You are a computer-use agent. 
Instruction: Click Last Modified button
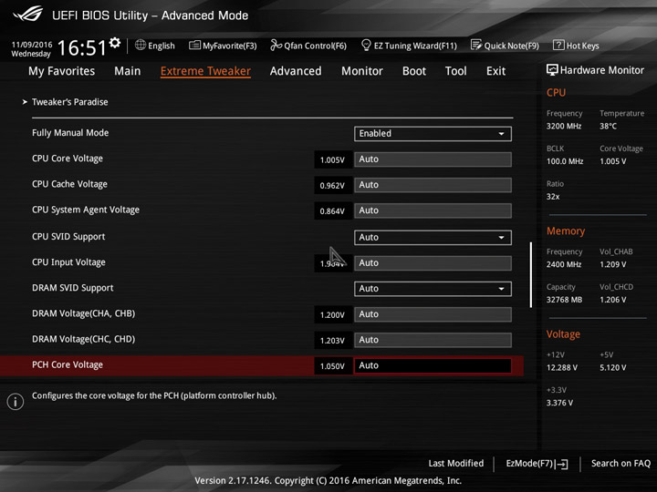[x=456, y=463]
